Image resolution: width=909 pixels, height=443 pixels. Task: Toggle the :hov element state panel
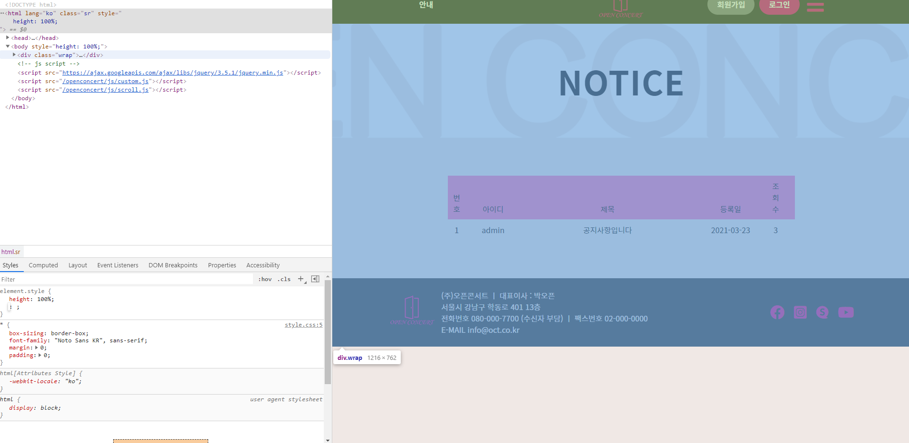[x=265, y=279]
